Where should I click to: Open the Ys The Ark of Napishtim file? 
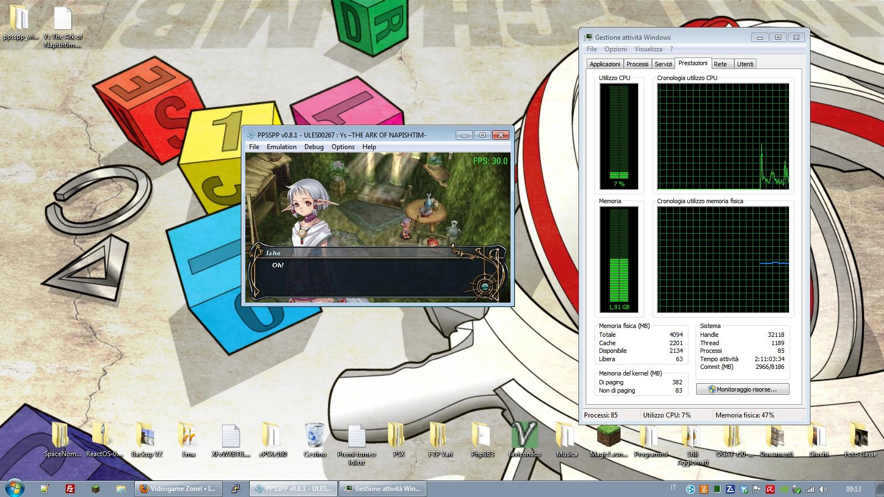(x=63, y=28)
